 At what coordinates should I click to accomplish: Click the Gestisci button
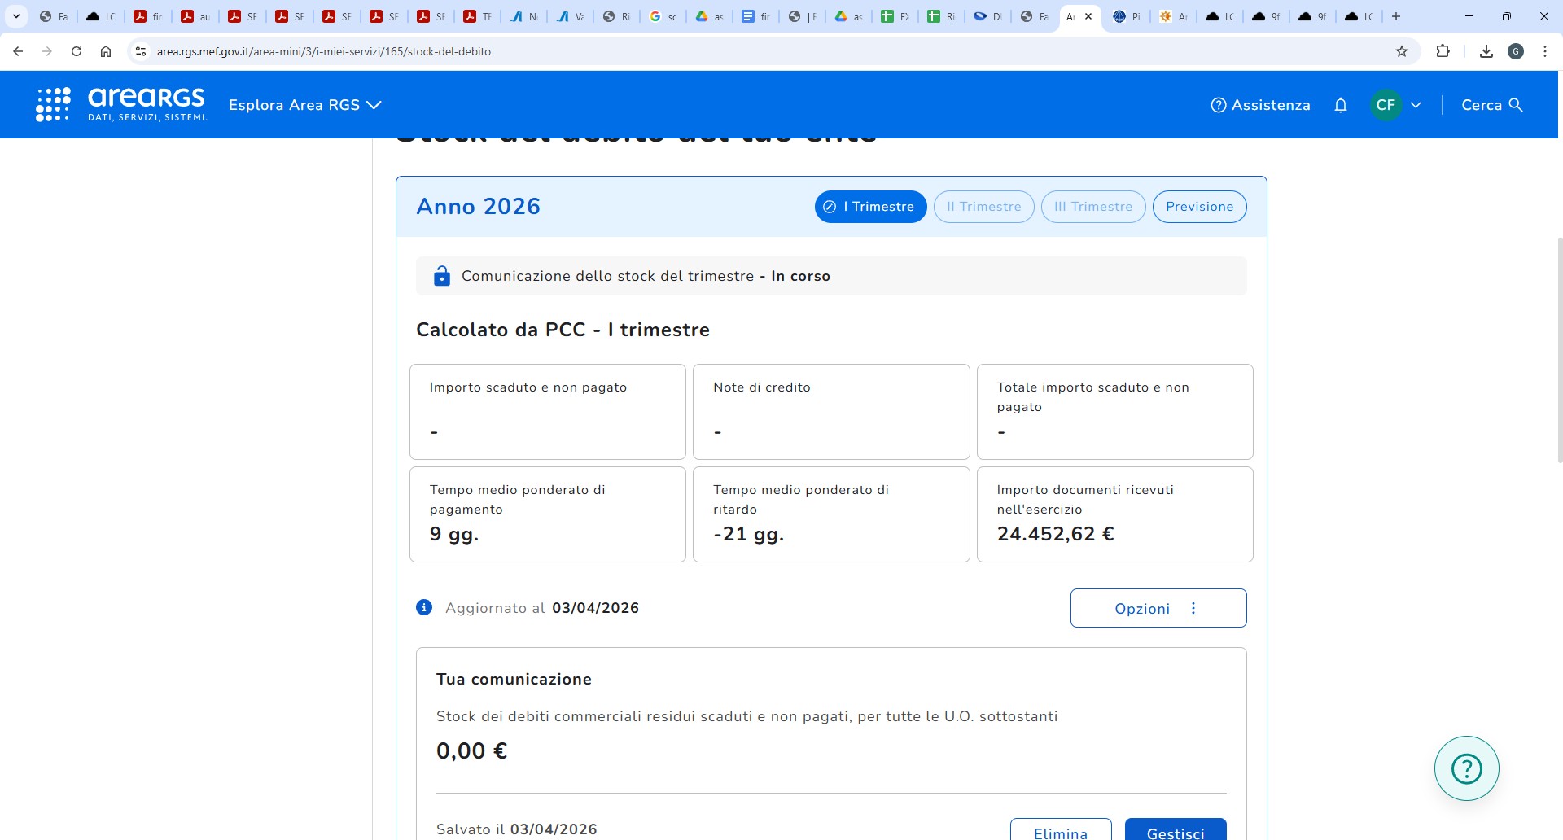click(1175, 832)
